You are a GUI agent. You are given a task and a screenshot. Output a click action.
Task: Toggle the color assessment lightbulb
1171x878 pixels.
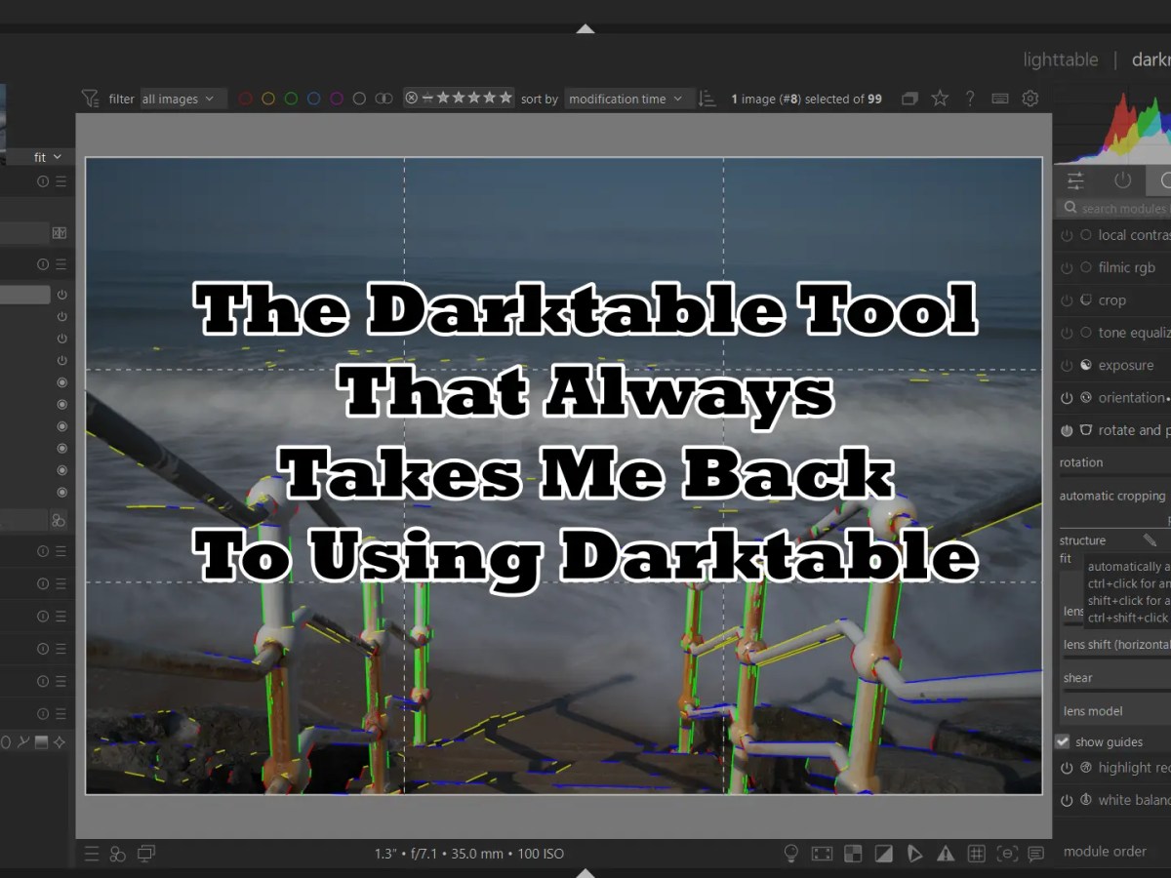coord(791,854)
